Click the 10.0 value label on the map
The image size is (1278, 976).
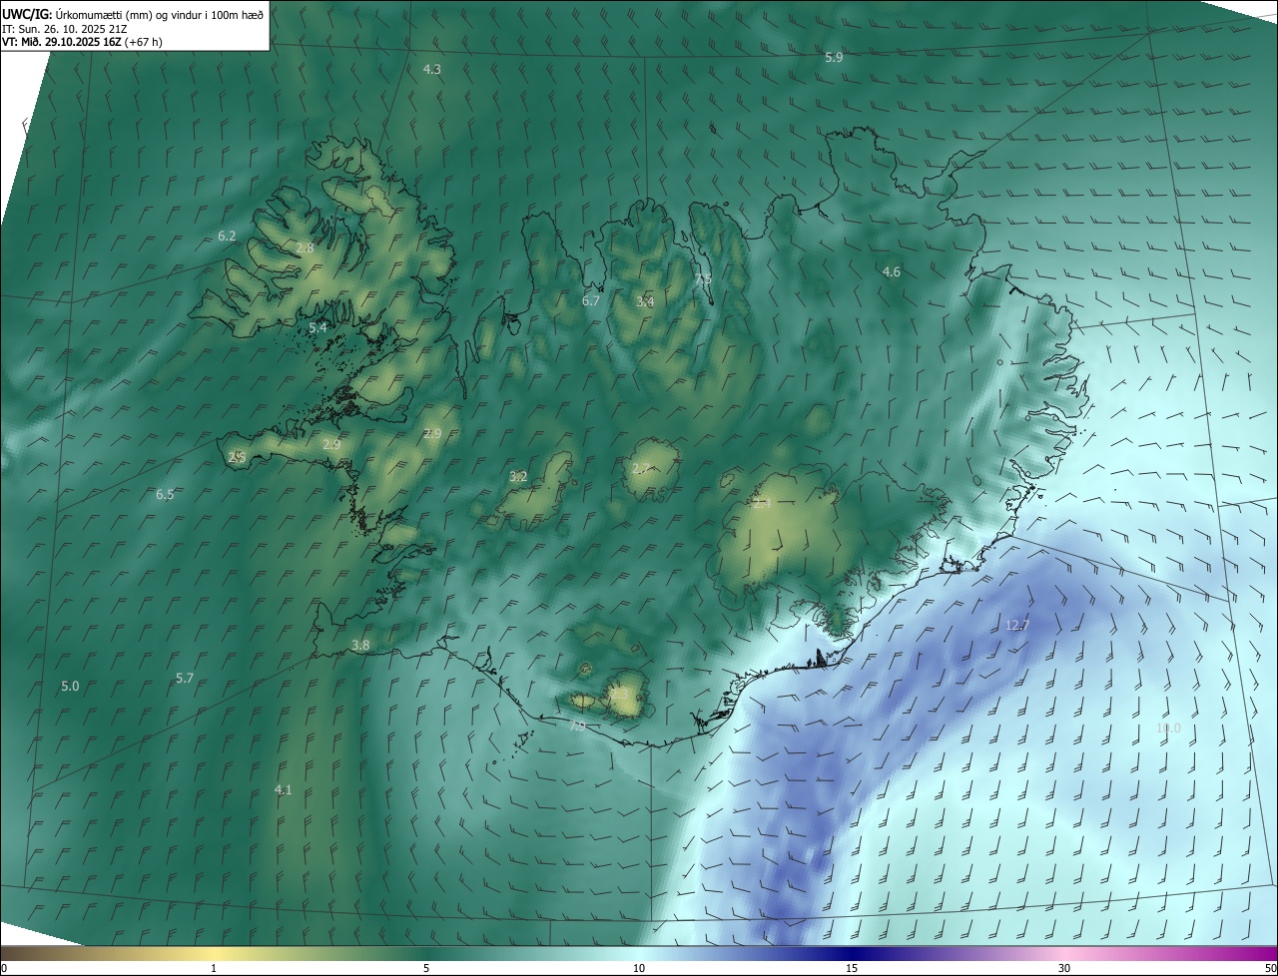pyautogui.click(x=1168, y=728)
